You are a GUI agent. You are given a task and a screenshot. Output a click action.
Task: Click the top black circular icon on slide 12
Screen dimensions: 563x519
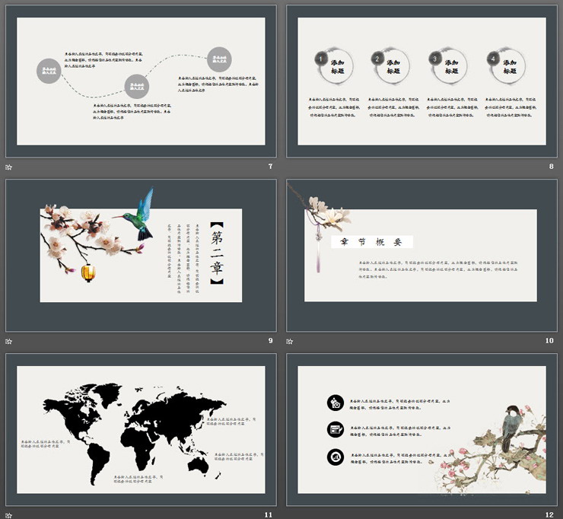coord(335,403)
